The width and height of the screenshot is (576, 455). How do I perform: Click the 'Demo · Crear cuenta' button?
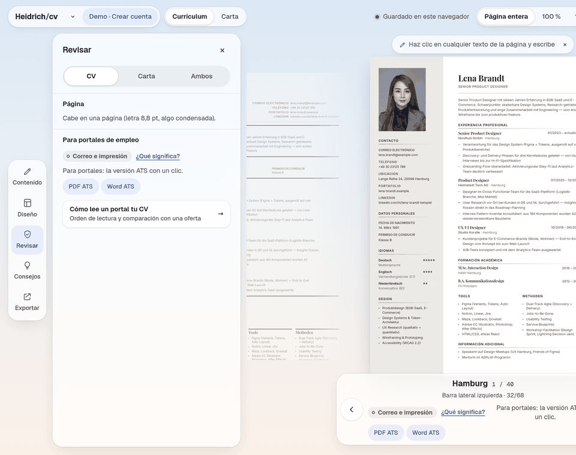[x=120, y=17]
